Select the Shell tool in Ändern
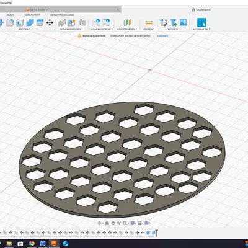 [20, 22]
